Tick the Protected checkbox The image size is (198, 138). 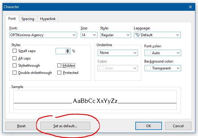(59, 73)
